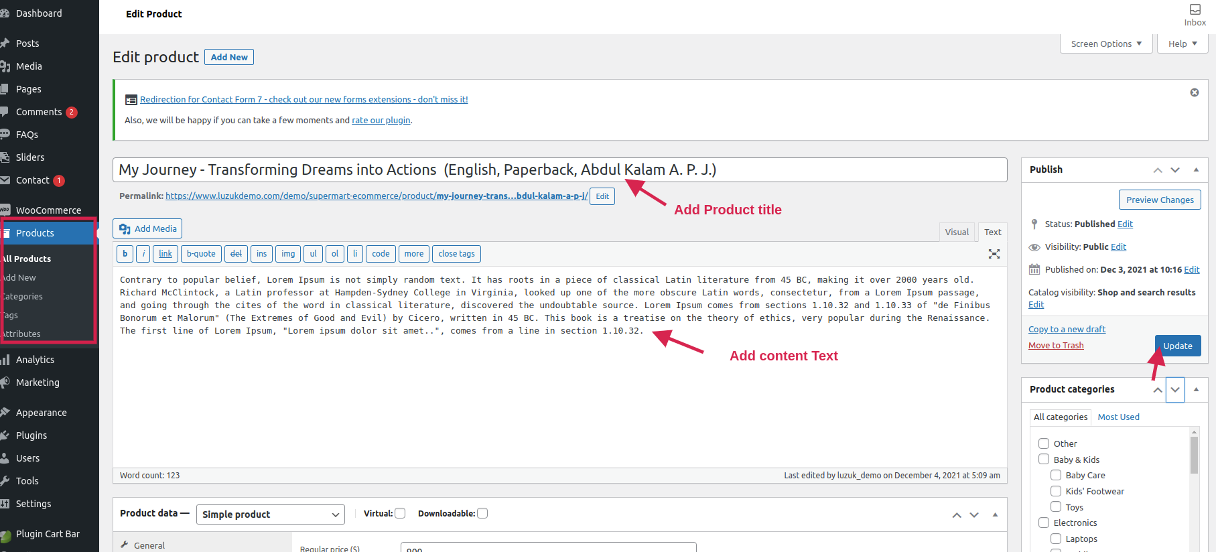The height and width of the screenshot is (552, 1216).
Task: Click the General tab wrench icon
Action: pyautogui.click(x=125, y=545)
